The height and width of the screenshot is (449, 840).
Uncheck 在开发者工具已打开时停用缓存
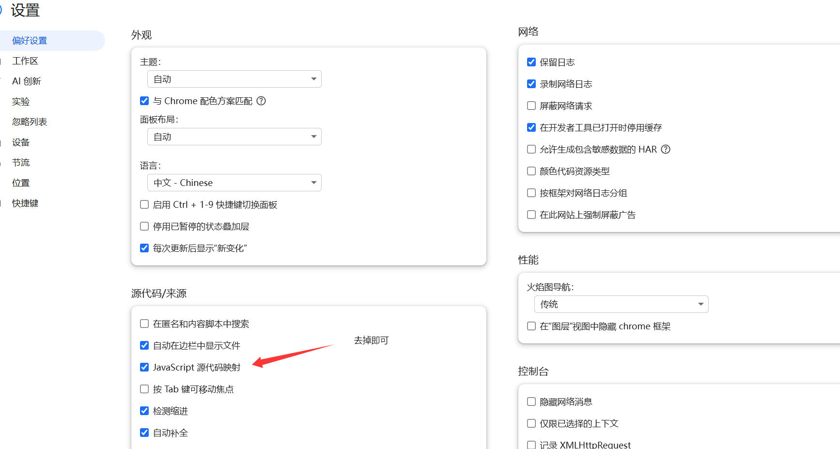coord(531,127)
